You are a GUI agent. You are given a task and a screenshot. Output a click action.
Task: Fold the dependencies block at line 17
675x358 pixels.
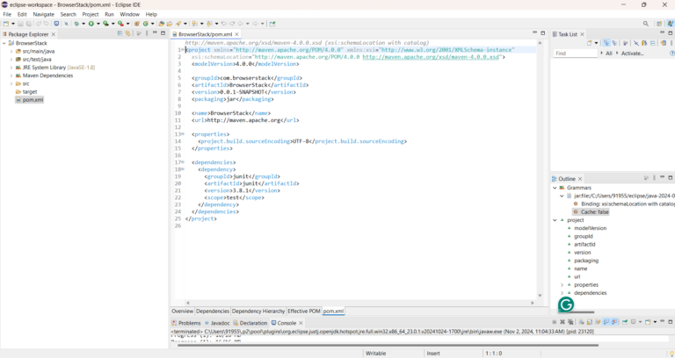coord(181,162)
